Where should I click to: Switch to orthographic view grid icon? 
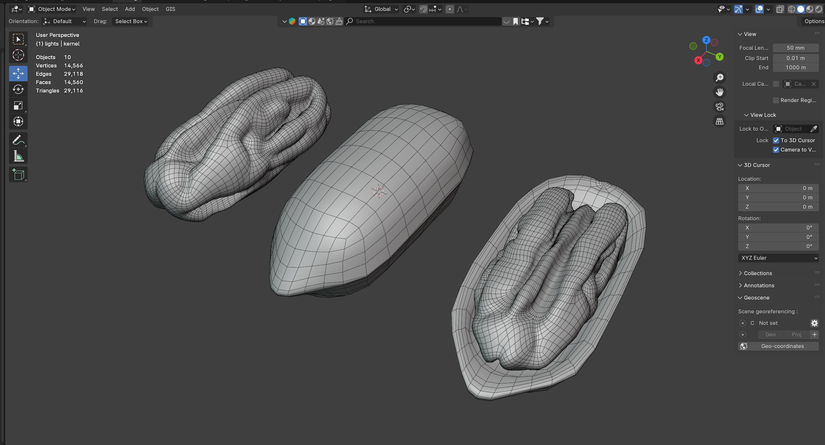click(x=719, y=121)
